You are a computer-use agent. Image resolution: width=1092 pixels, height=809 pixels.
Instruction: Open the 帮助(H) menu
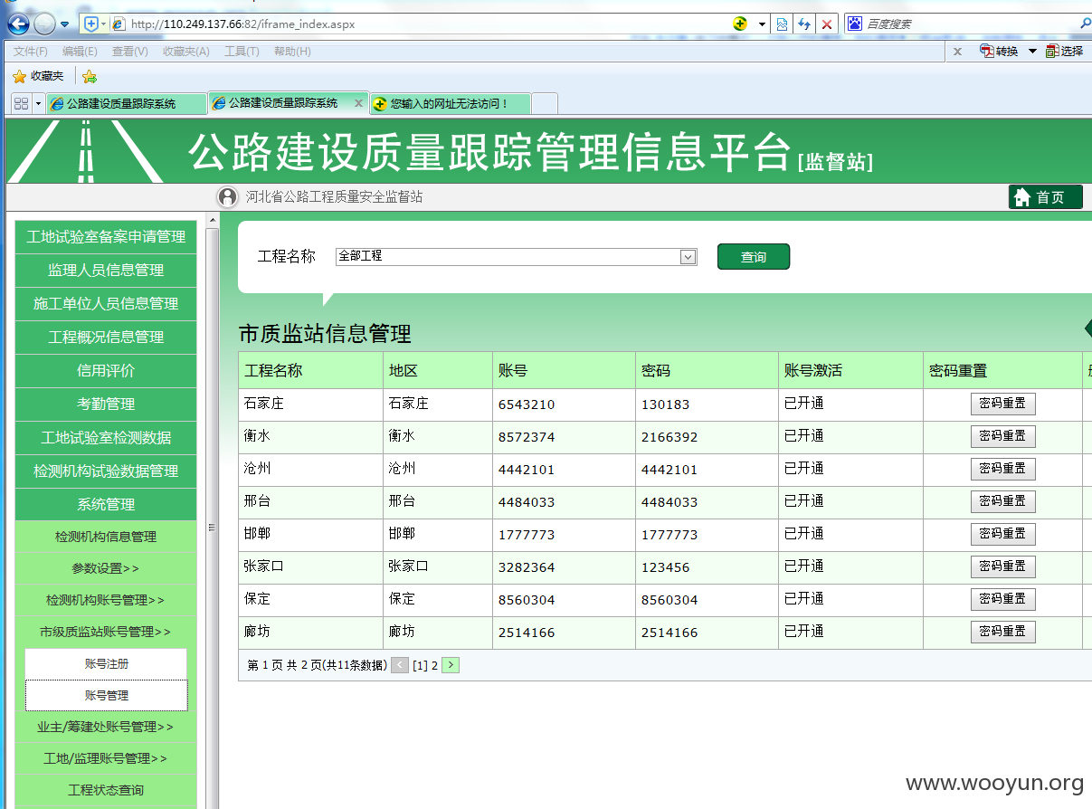[292, 52]
